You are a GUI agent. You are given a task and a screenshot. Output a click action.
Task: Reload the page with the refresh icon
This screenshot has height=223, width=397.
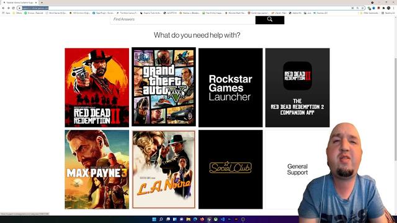[14, 8]
